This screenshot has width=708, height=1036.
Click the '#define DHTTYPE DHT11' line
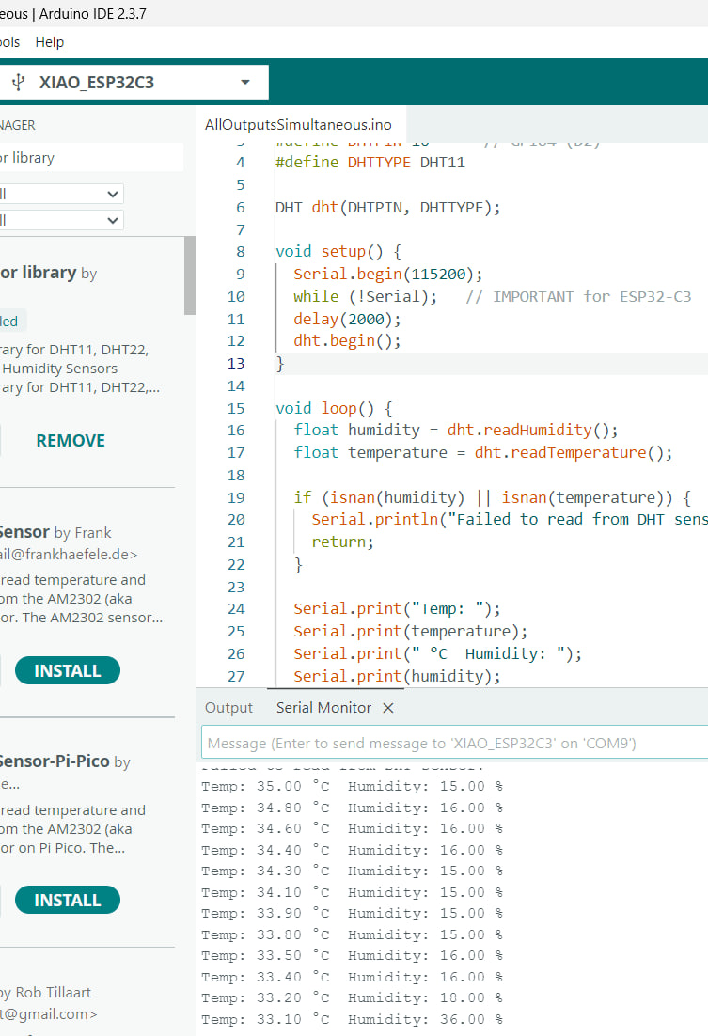(370, 163)
